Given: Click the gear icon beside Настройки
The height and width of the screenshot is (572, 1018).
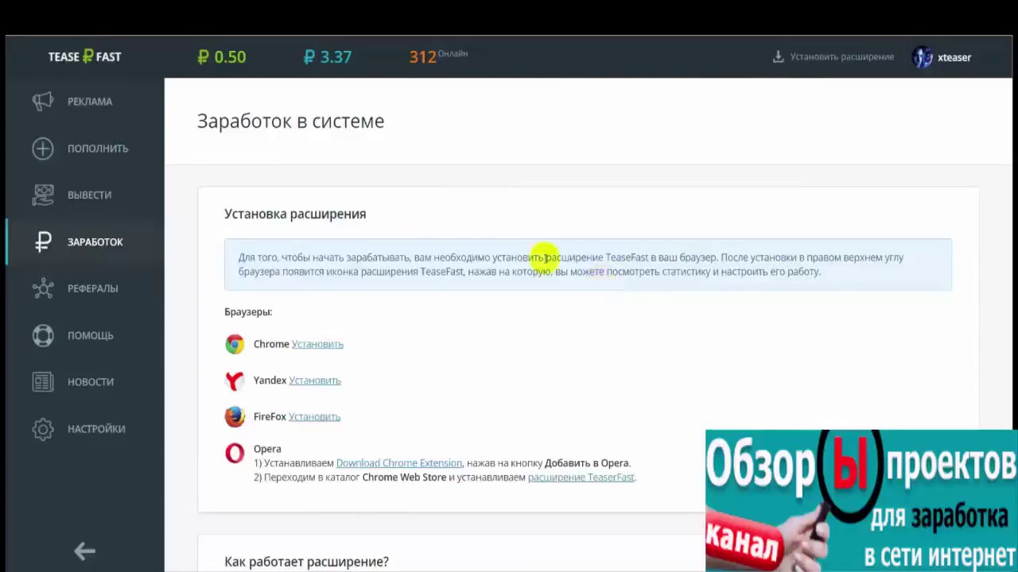Looking at the screenshot, I should click(43, 429).
